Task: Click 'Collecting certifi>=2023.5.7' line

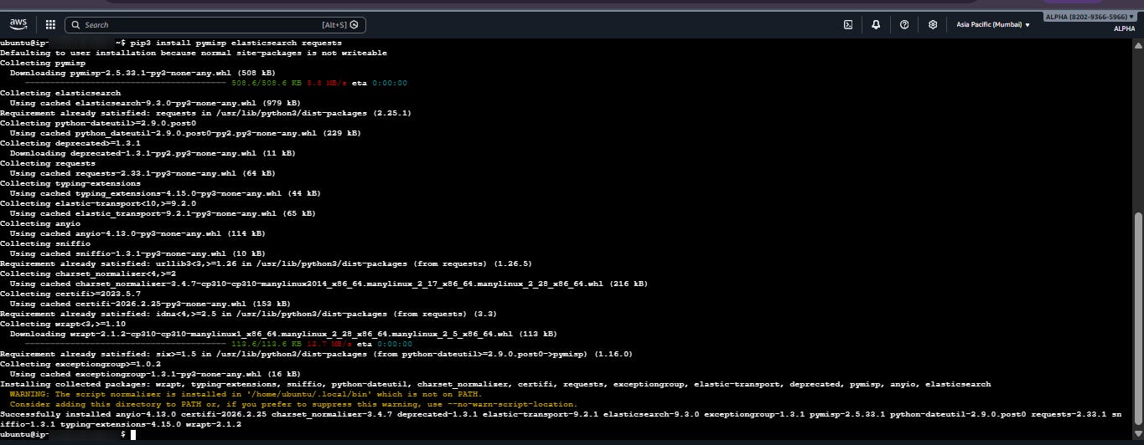Action: coord(70,294)
